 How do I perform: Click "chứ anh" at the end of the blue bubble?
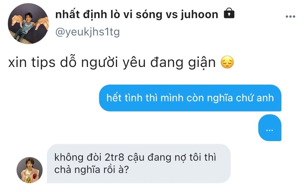[255, 98]
